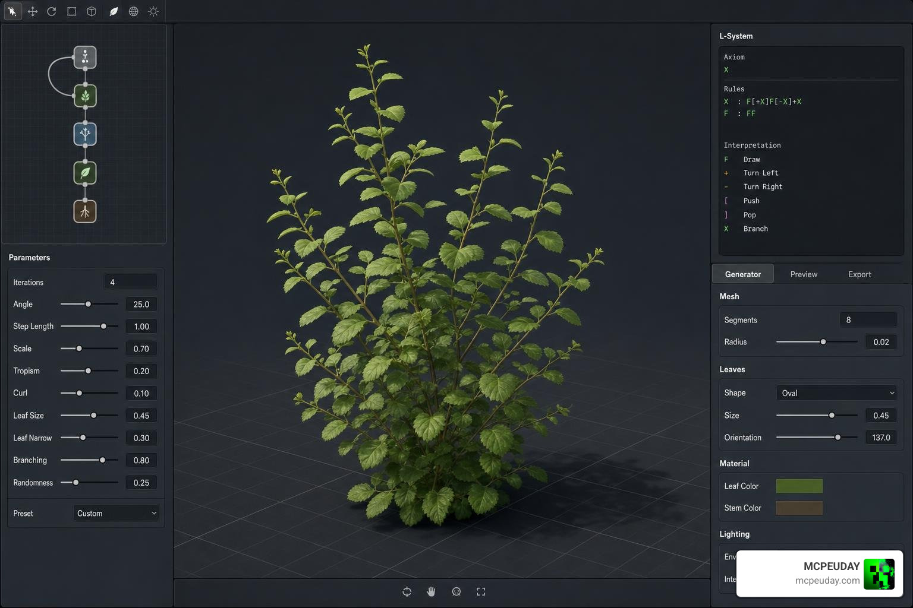Click the Tropism slider handle

(88, 370)
